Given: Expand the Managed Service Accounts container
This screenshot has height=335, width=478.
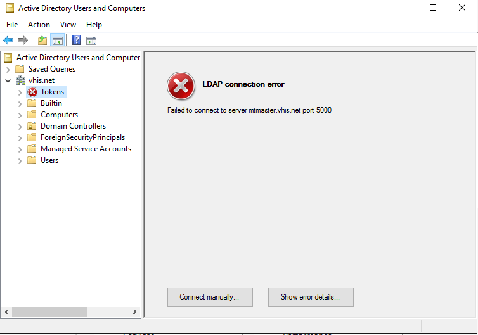Looking at the screenshot, I should point(20,149).
